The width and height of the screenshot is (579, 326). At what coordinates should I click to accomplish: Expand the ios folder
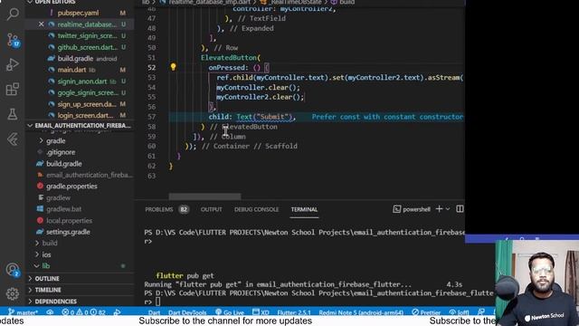click(x=46, y=254)
